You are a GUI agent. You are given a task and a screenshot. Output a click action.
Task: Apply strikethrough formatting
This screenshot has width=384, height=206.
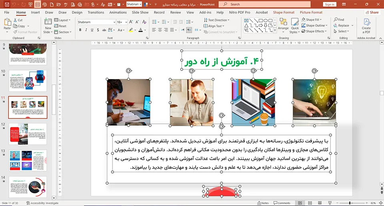tap(104, 30)
